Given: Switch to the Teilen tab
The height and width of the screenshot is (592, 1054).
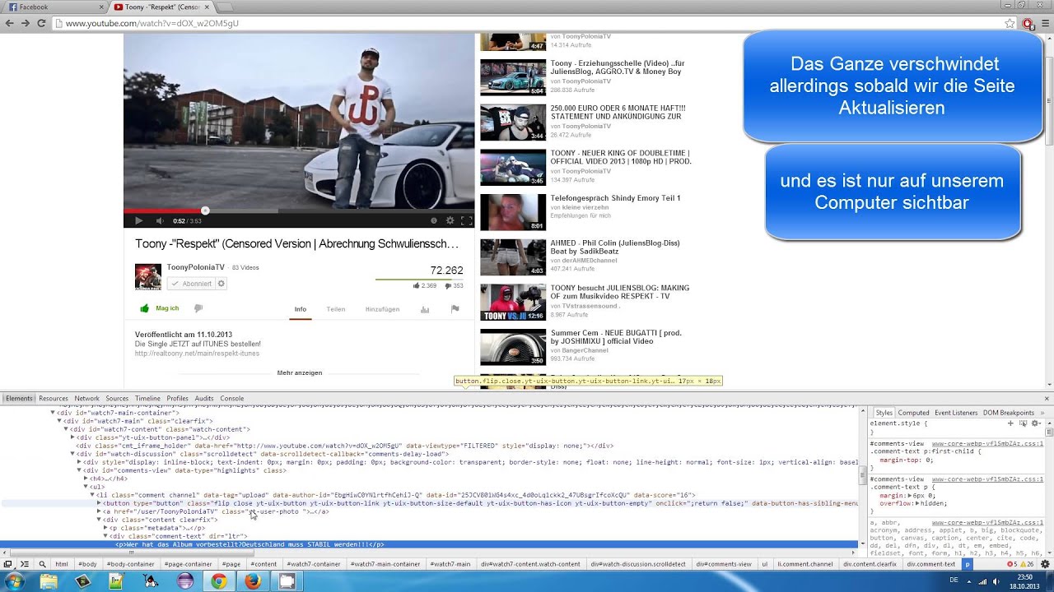Looking at the screenshot, I should (335, 309).
